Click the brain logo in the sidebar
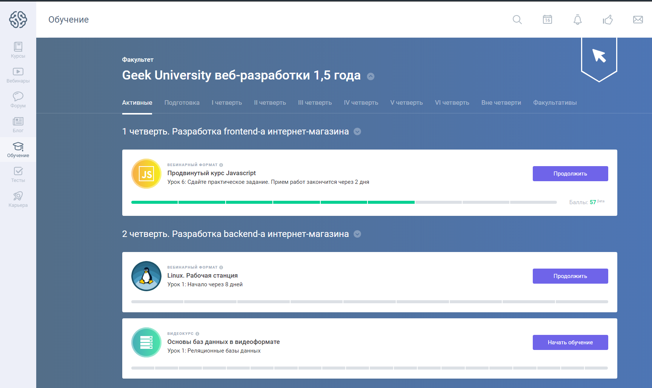Viewport: 652px width, 388px height. pos(18,19)
